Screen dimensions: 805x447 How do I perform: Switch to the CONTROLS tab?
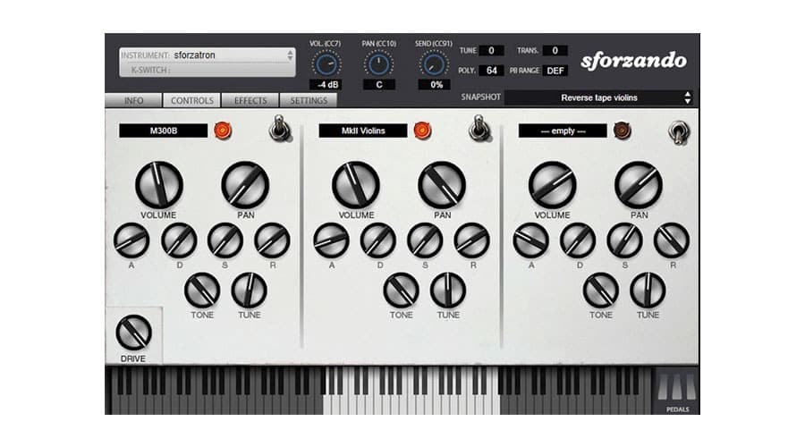[x=192, y=101]
